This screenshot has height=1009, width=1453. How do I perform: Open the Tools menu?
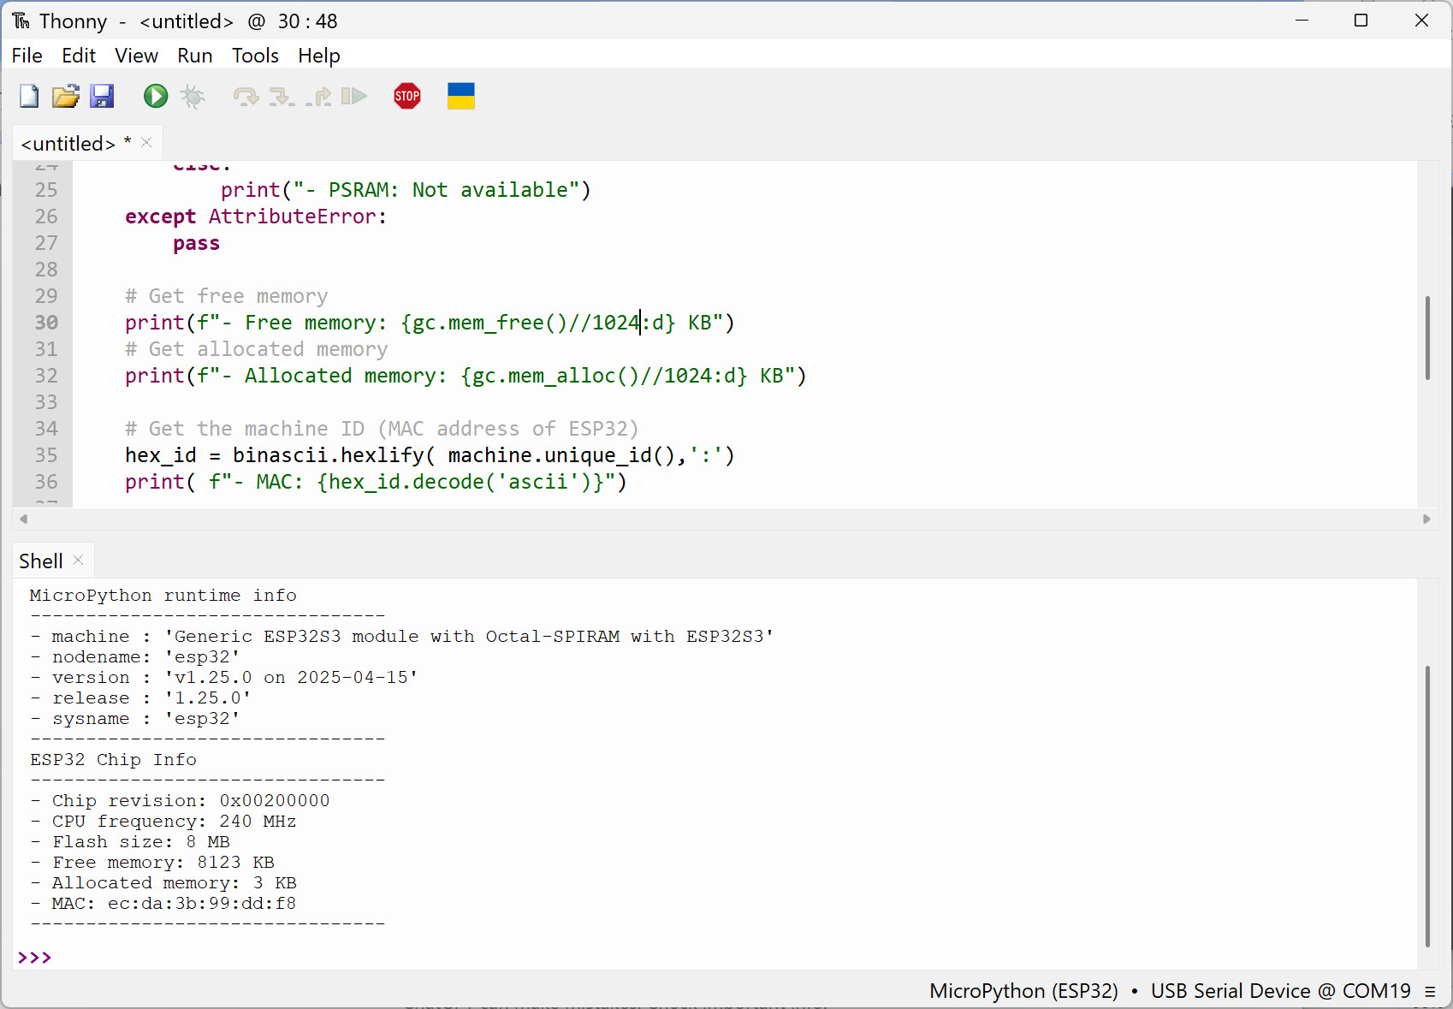pyautogui.click(x=256, y=56)
